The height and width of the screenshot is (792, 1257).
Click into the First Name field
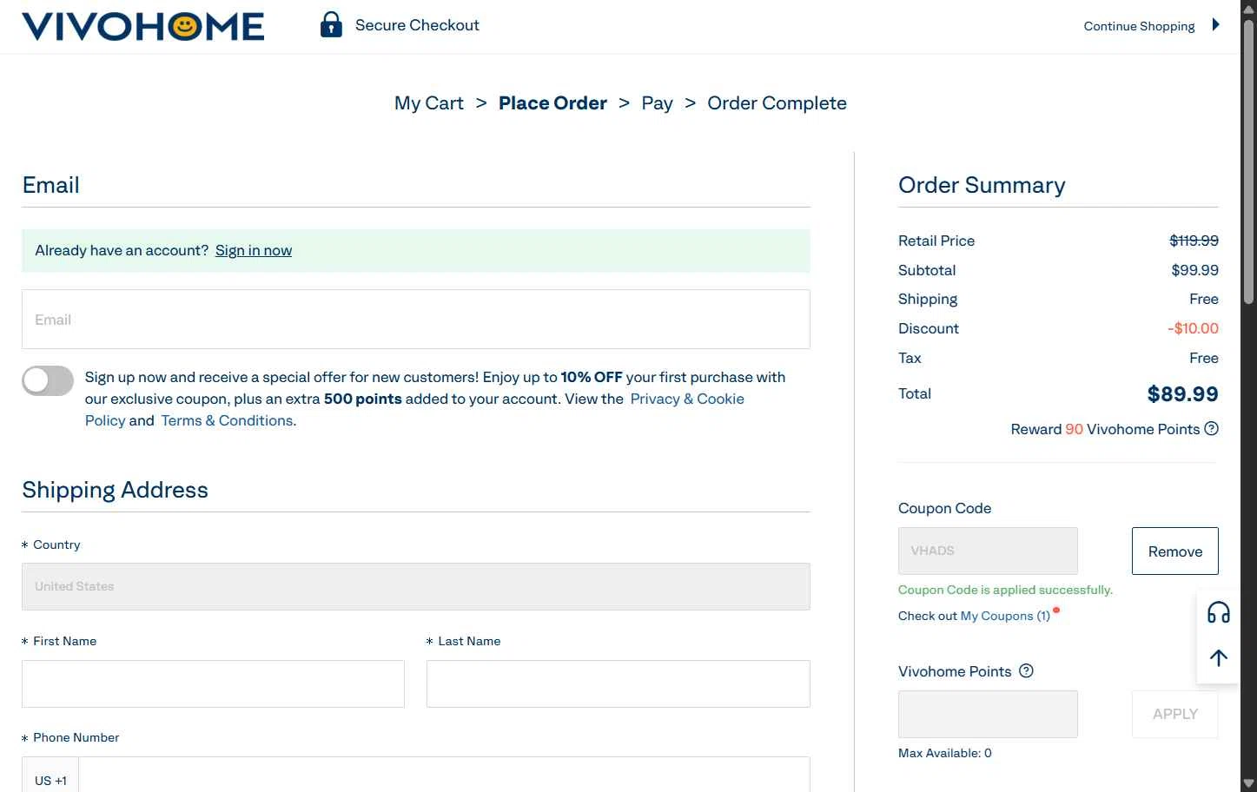point(213,683)
